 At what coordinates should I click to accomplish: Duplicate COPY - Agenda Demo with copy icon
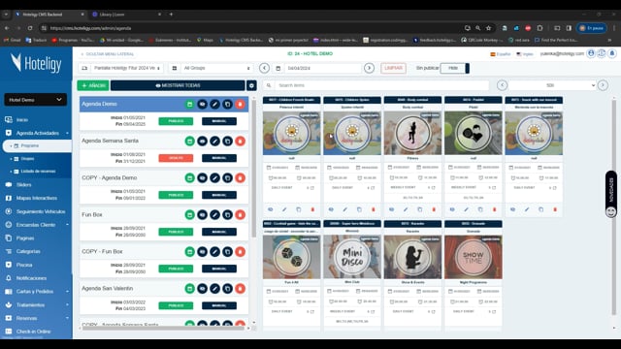point(227,178)
